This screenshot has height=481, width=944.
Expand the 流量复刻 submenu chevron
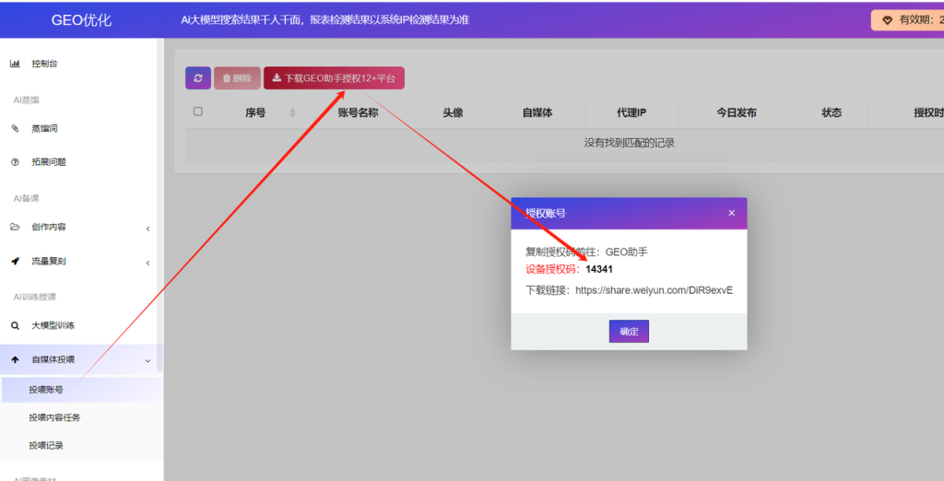[x=147, y=263]
